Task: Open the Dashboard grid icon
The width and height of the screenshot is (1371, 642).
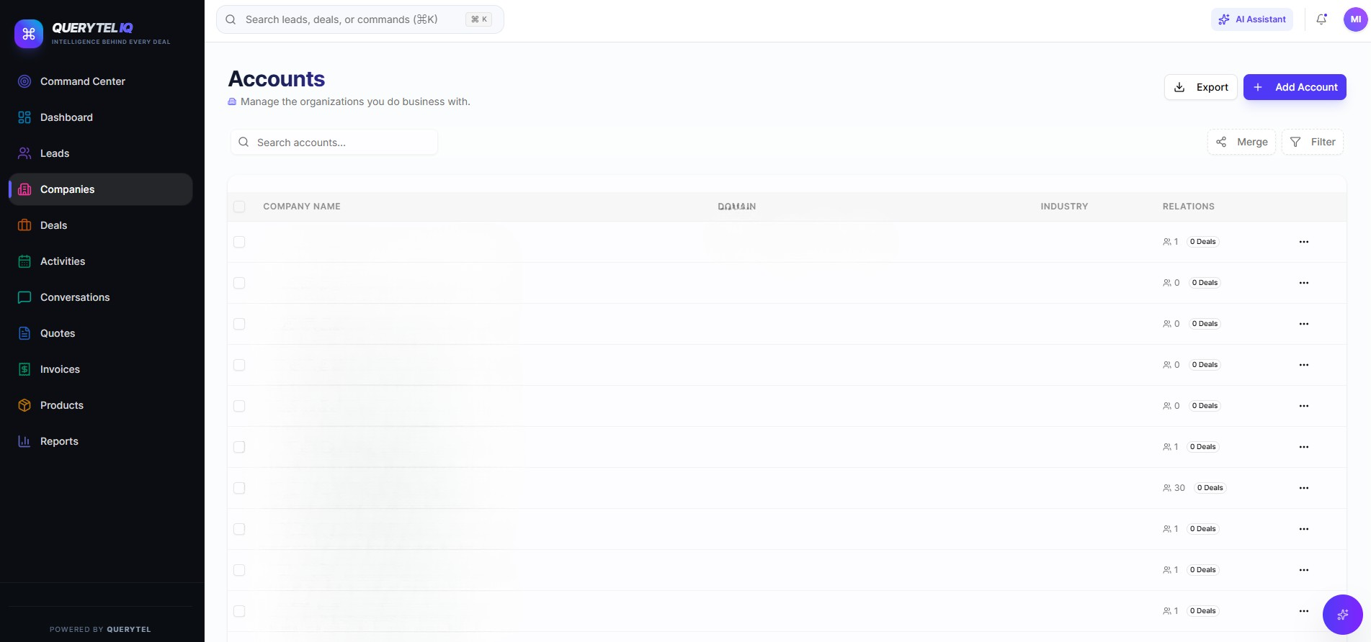Action: pyautogui.click(x=24, y=117)
